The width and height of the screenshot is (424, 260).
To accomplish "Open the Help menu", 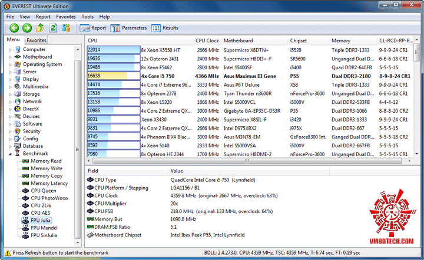I will pos(104,16).
